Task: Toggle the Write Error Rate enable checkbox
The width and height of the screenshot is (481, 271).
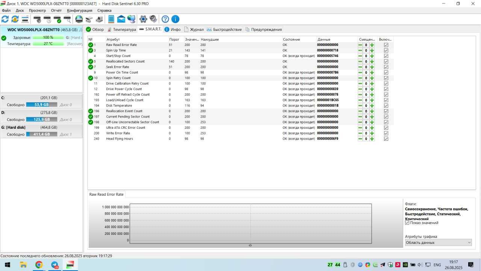Action: pos(386,133)
